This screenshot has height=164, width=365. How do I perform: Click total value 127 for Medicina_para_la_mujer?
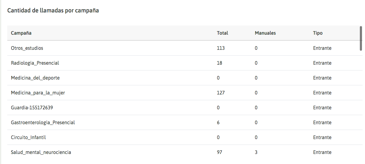[221, 93]
